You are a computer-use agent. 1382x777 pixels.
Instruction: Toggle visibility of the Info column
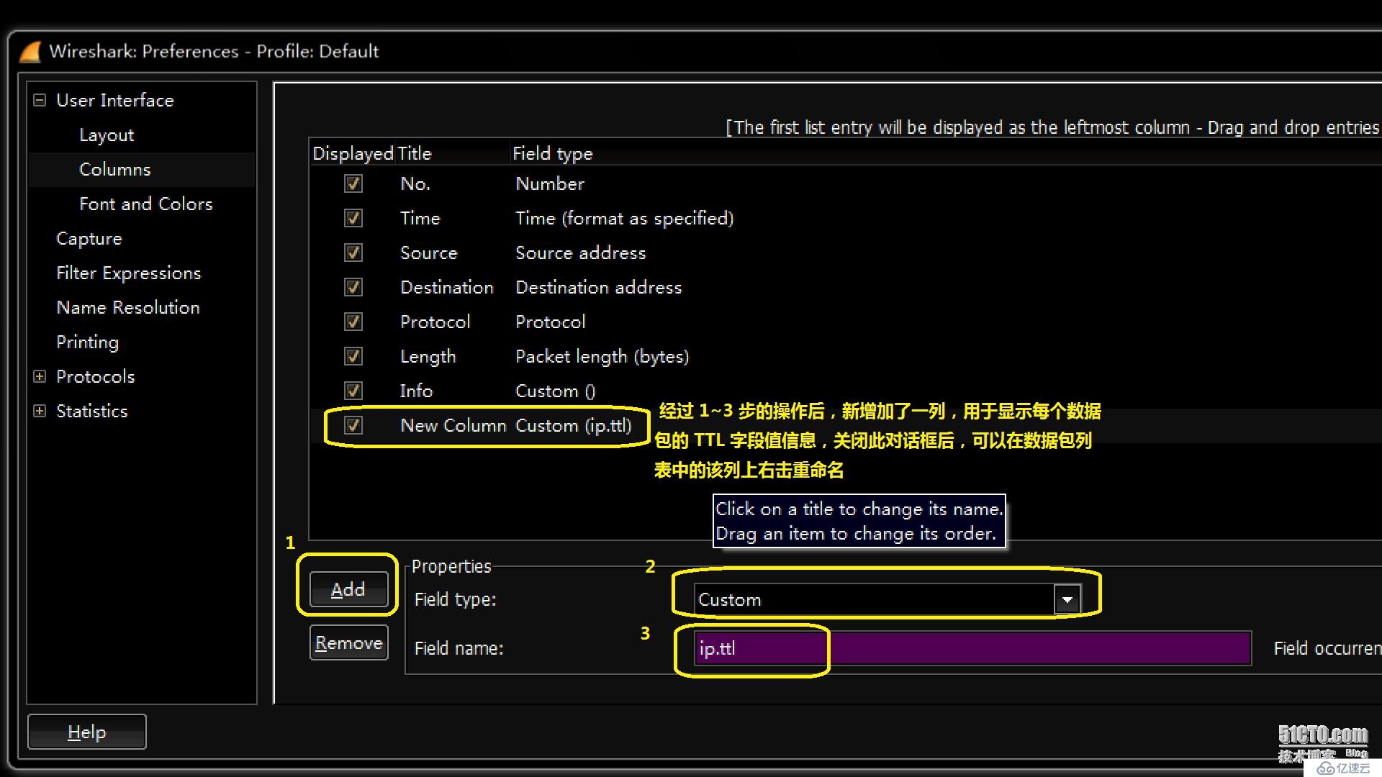coord(352,390)
